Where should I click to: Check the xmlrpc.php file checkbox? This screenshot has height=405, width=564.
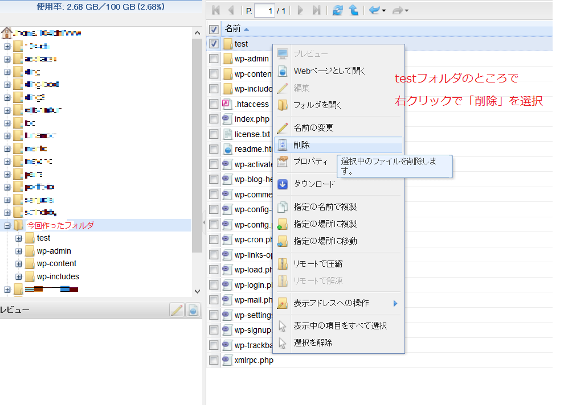pos(214,360)
